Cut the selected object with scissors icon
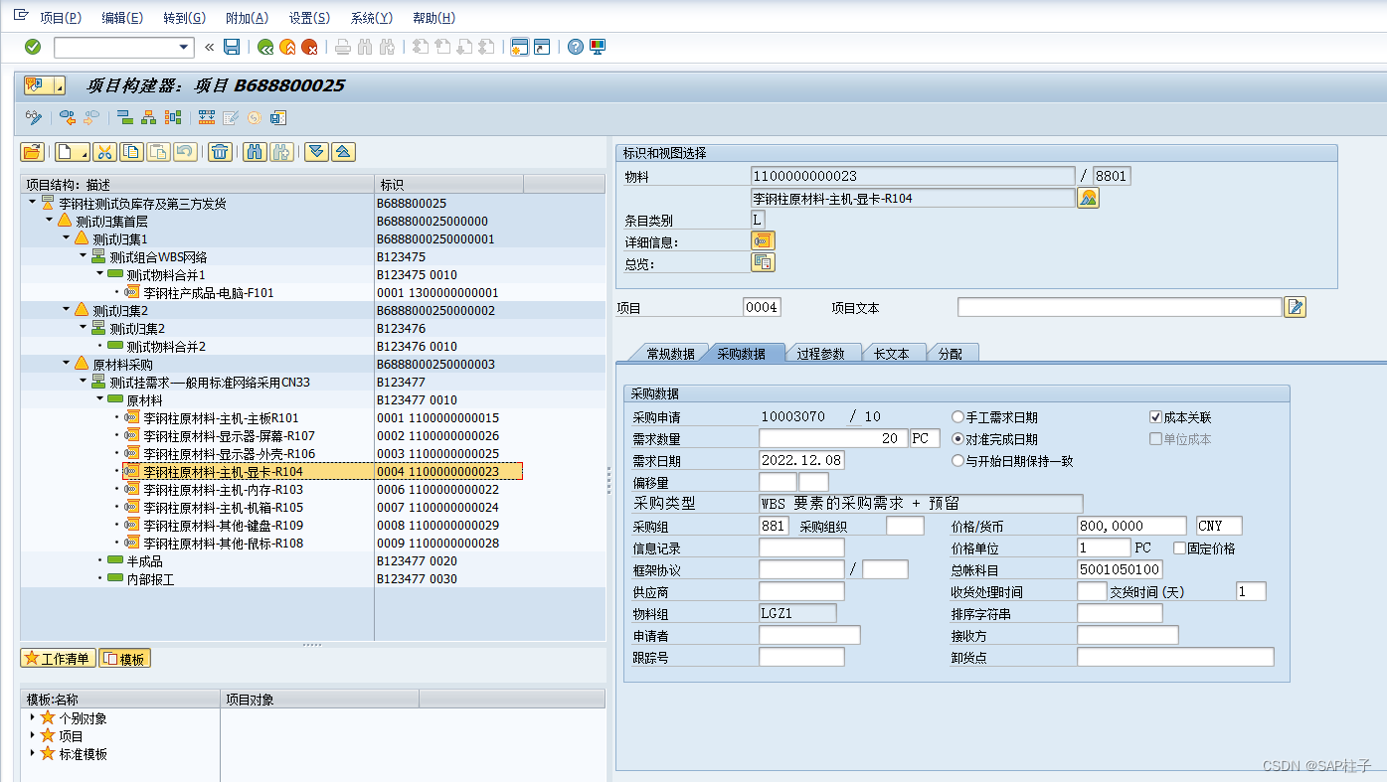Image resolution: width=1387 pixels, height=782 pixels. 105,152
